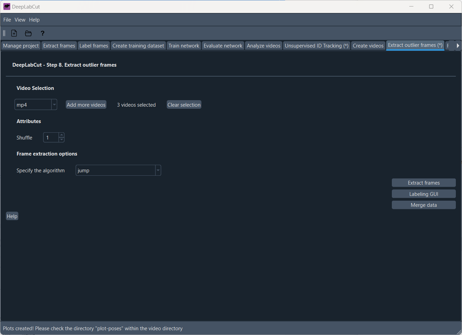462x335 pixels.
Task: Go to Unsupervised ID Tracking tab
Action: (x=317, y=46)
